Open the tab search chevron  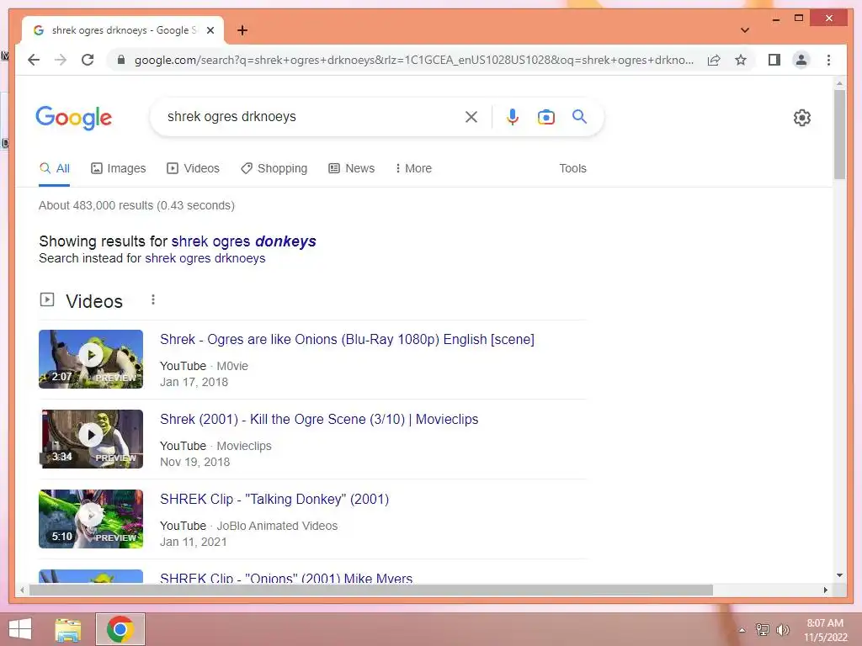click(745, 30)
